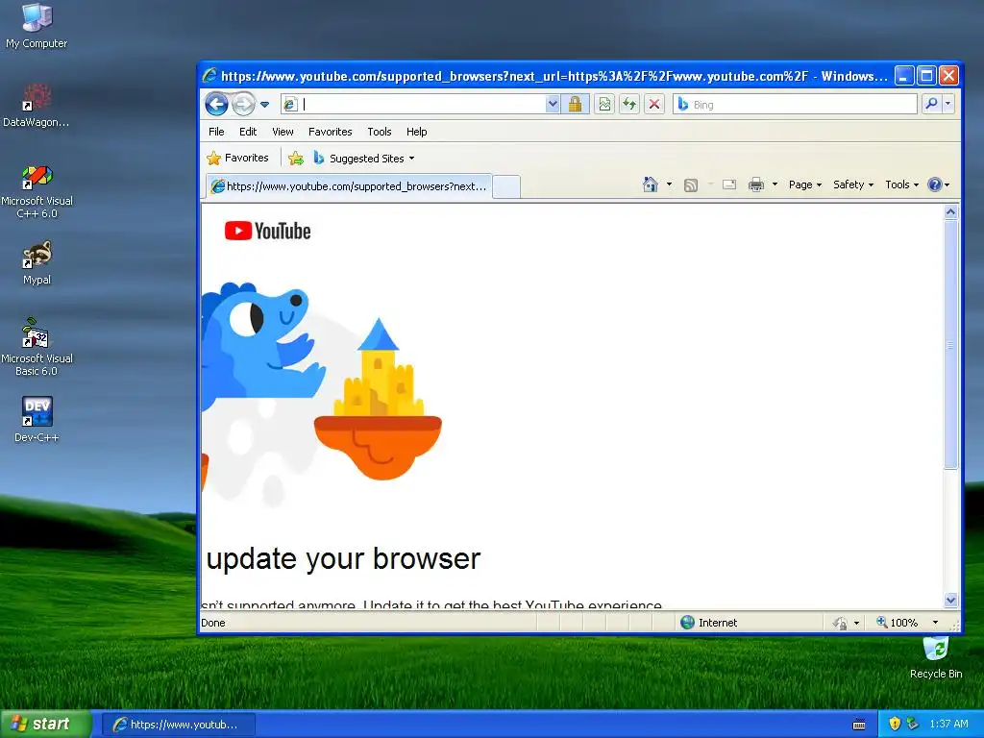Select the My Computer desktop icon
The width and height of the screenshot is (984, 738).
pos(37,26)
